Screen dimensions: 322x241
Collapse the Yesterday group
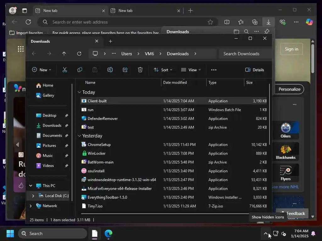click(79, 136)
